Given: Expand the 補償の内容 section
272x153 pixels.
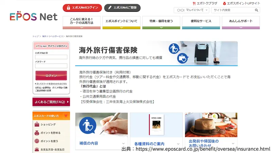Looking at the screenshot, I should point(101,143).
